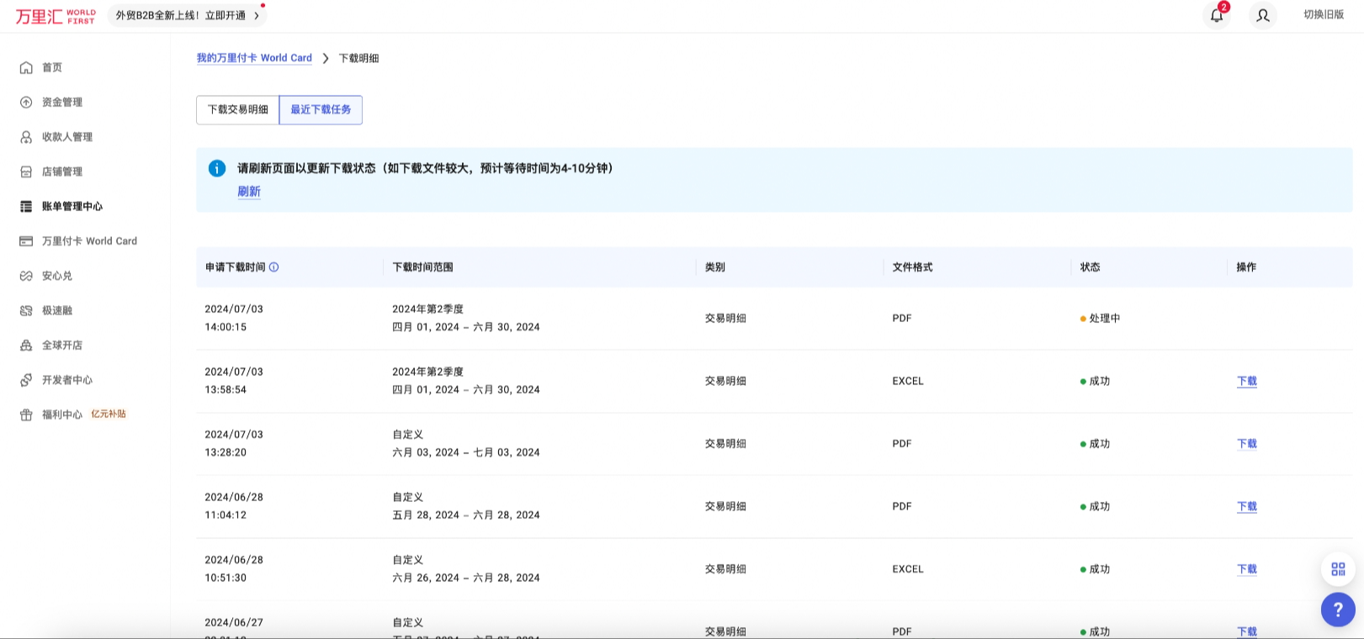1364x639 pixels.
Task: Expand the 外贸B2B全新上线 banner arrow
Action: 257,15
